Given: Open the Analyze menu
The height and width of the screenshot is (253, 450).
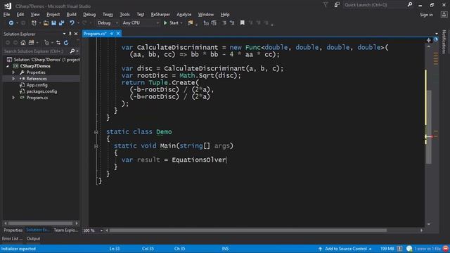Looking at the screenshot, I should click(x=184, y=14).
